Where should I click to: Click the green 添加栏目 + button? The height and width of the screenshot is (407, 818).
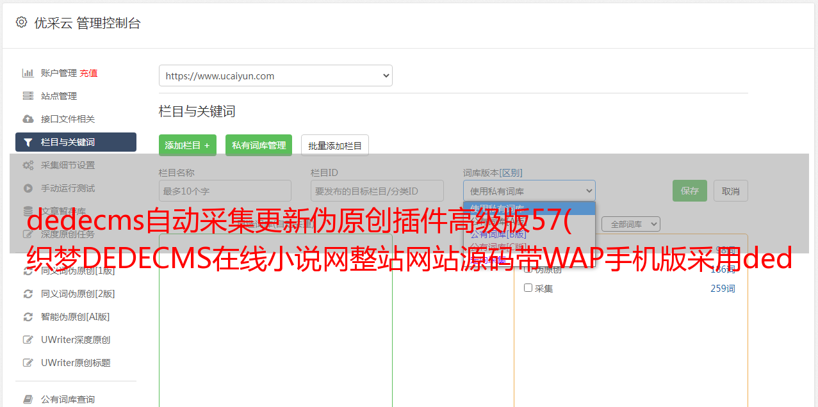tap(188, 145)
